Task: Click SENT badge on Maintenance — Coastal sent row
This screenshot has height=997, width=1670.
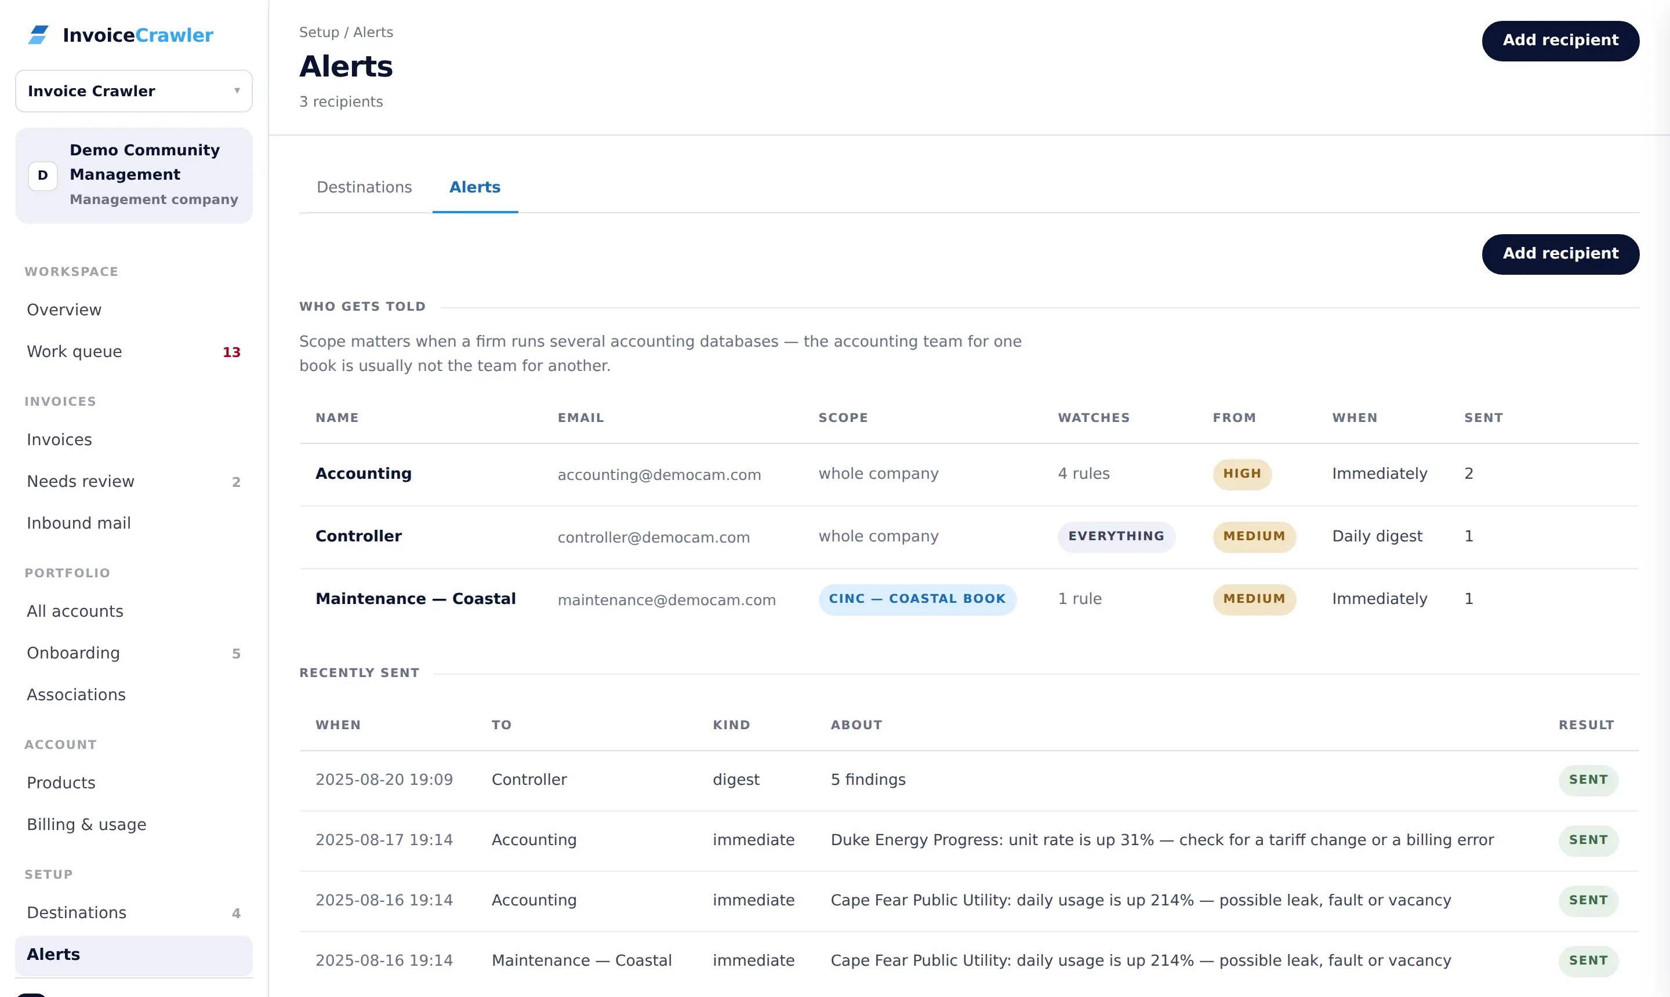Action: tap(1588, 960)
